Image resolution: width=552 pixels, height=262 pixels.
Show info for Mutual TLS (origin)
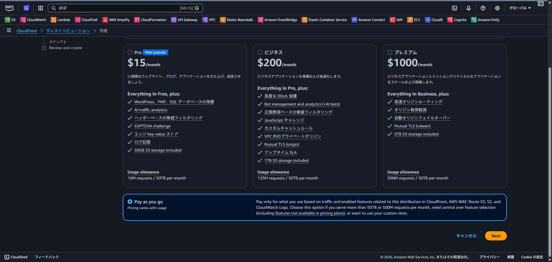[x=281, y=144]
